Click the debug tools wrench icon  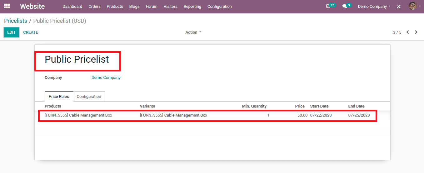tap(399, 7)
